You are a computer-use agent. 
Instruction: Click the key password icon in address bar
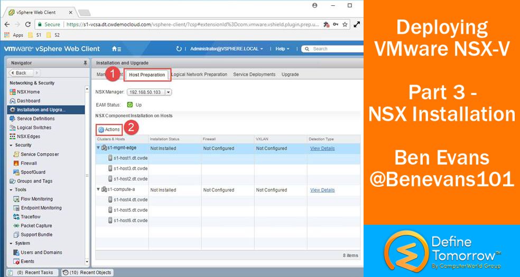336,24
